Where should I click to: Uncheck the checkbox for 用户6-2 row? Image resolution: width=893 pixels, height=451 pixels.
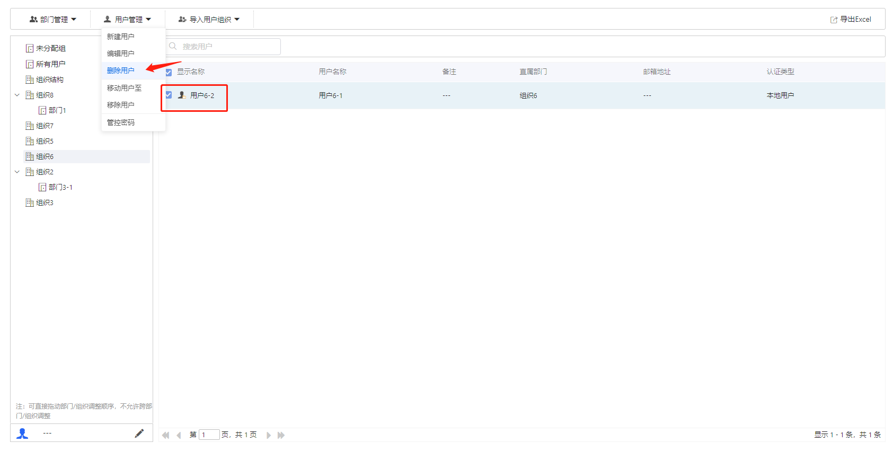[169, 95]
